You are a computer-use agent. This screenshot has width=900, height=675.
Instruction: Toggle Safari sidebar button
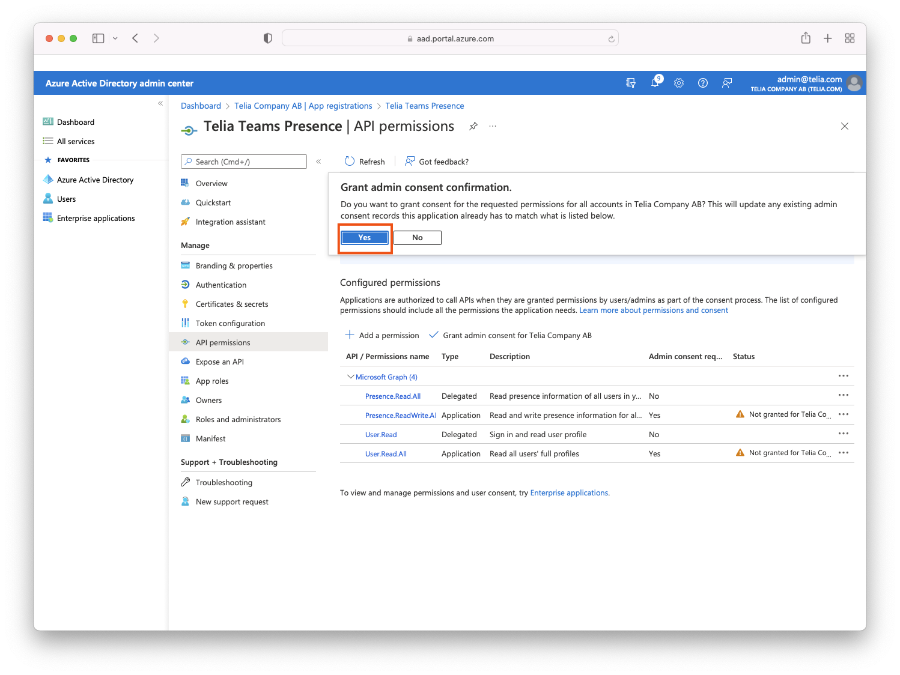coord(99,38)
